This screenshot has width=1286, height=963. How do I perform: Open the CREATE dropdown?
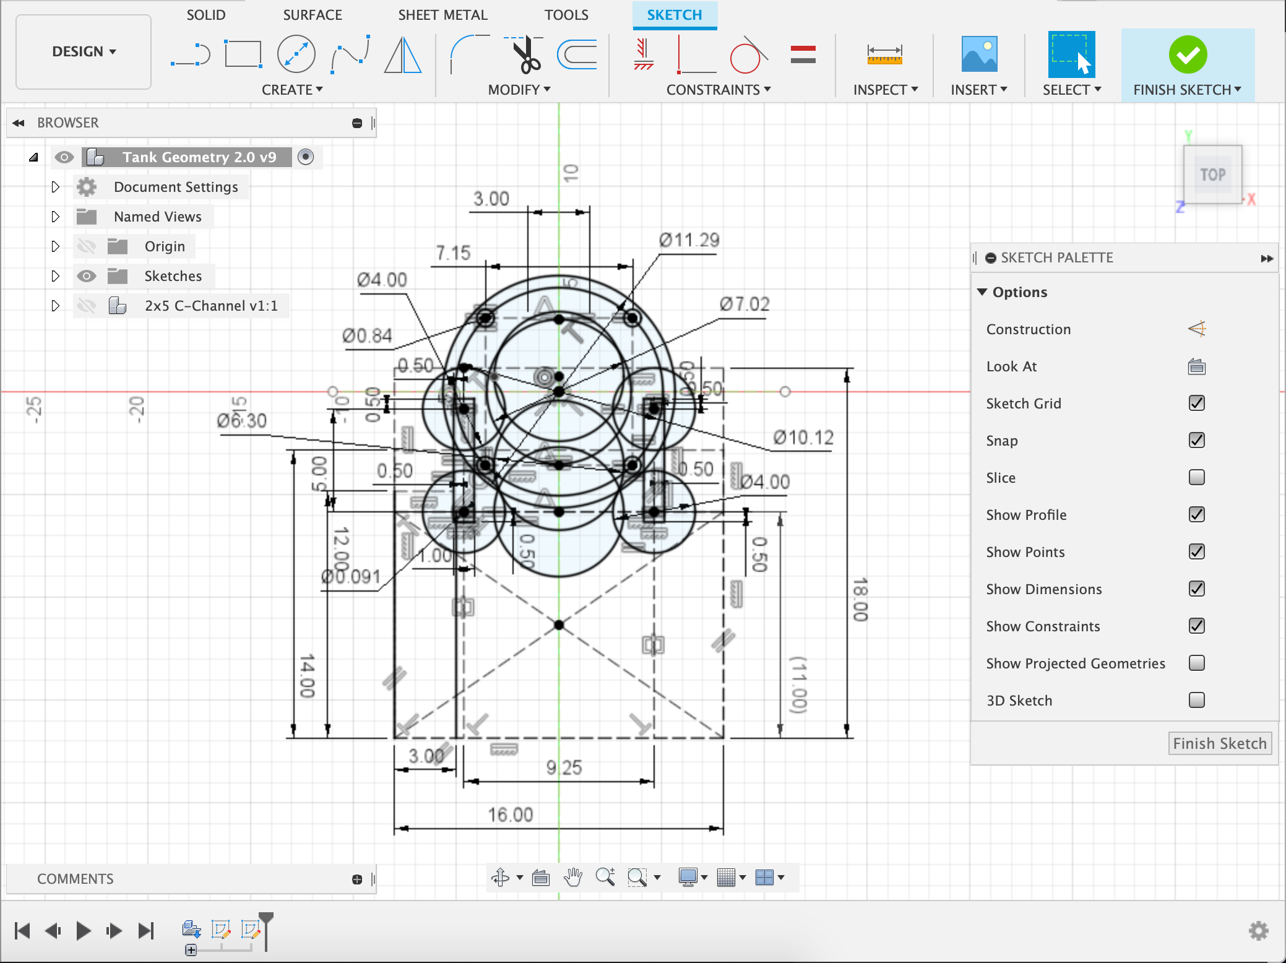click(x=292, y=89)
